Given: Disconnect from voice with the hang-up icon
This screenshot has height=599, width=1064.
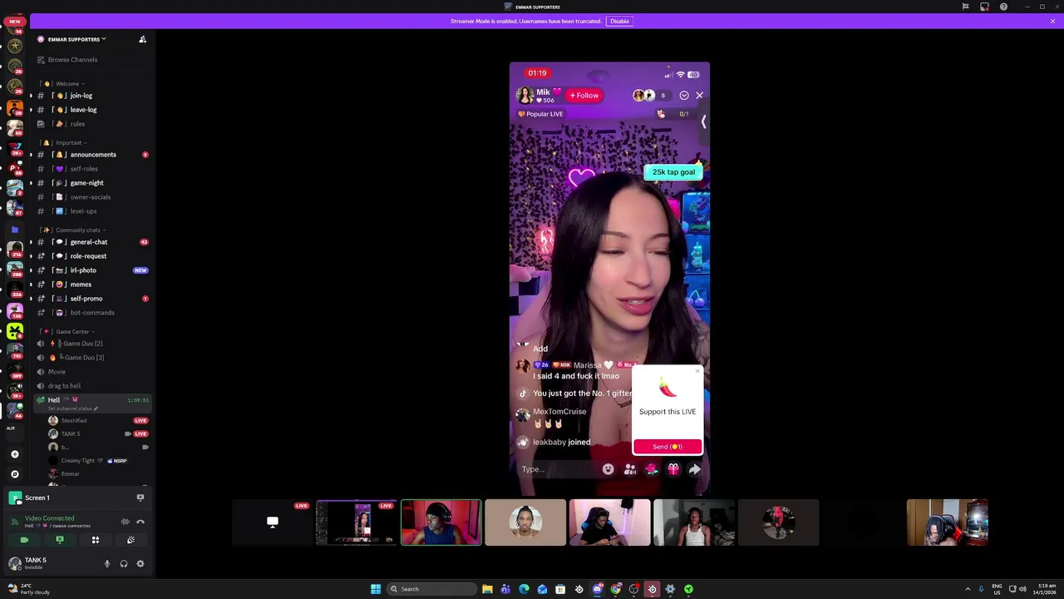Looking at the screenshot, I should coord(140,522).
